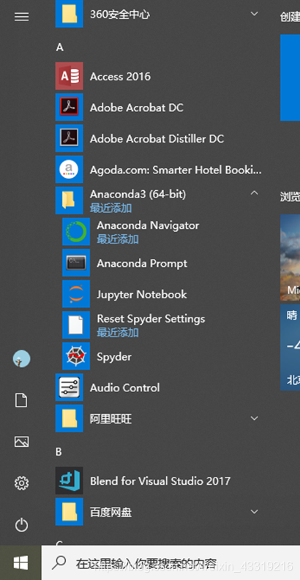Open the landscape photo live tile
The height and width of the screenshot is (580, 300).
[290, 257]
